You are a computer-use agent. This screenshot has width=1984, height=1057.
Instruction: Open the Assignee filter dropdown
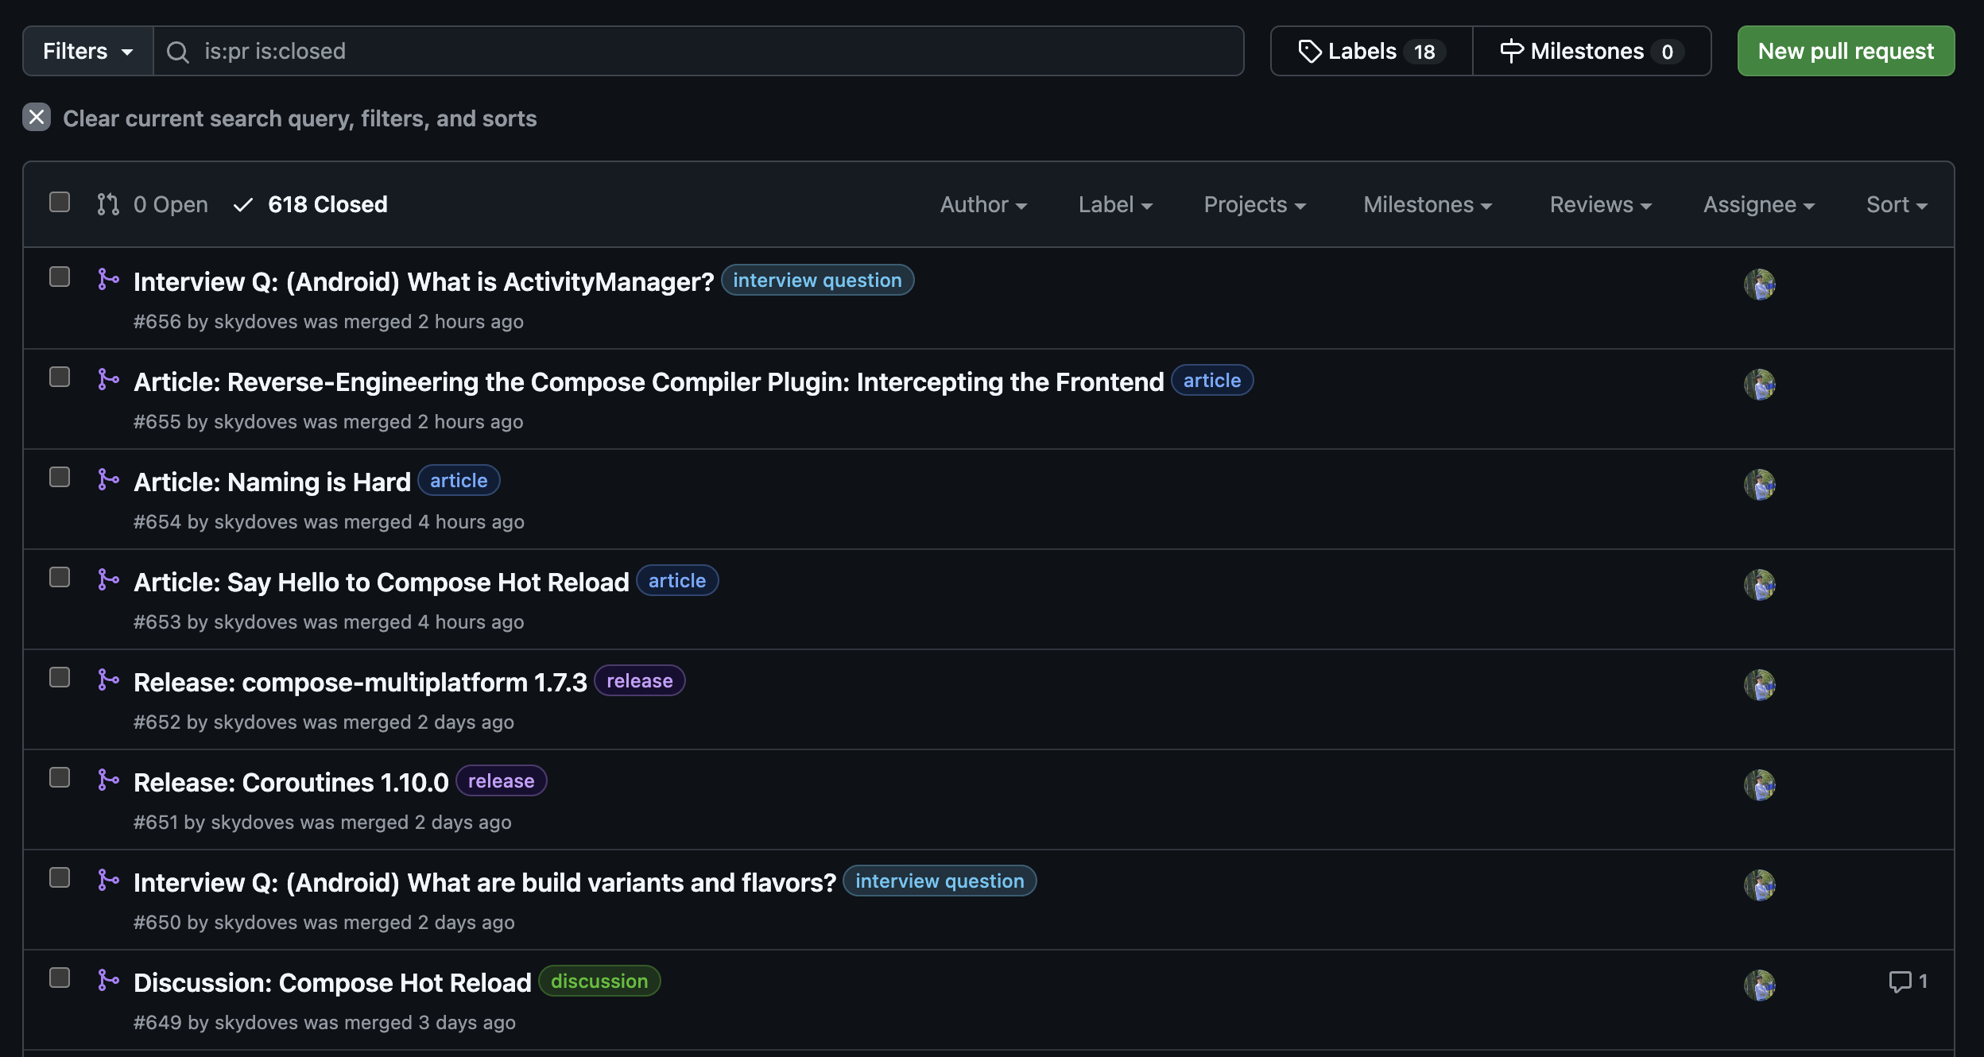[x=1759, y=205]
